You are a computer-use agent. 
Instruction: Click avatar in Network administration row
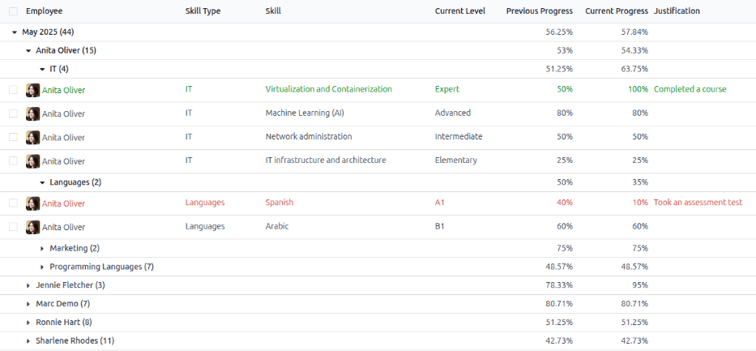coord(32,137)
